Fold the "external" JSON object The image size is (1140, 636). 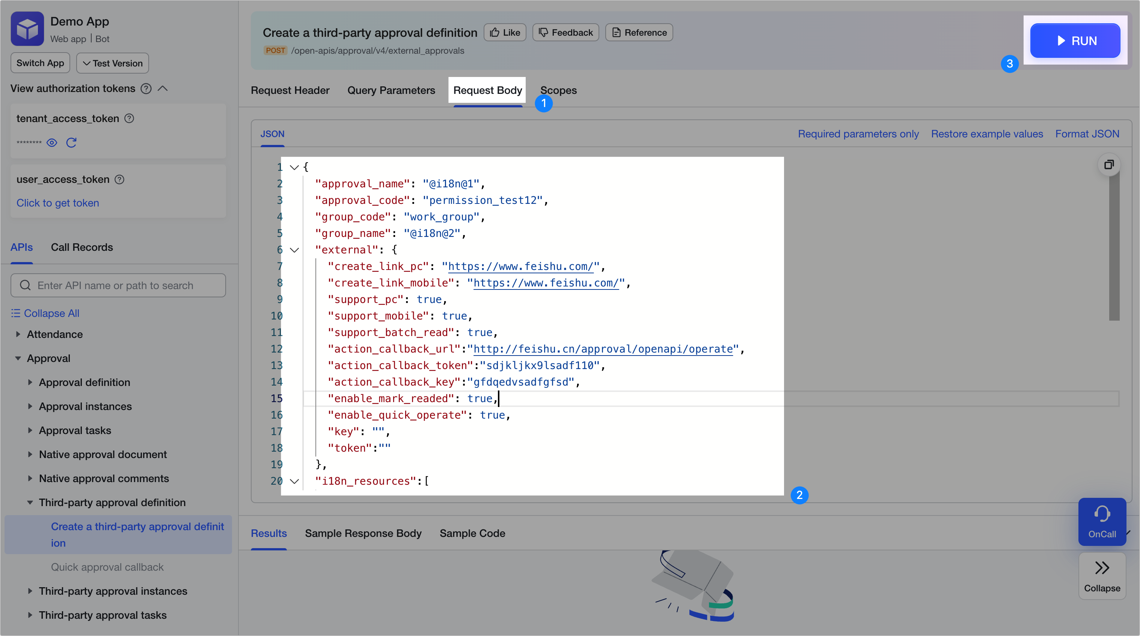(294, 250)
